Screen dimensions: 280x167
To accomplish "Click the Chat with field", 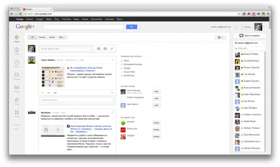I will point(249,48).
